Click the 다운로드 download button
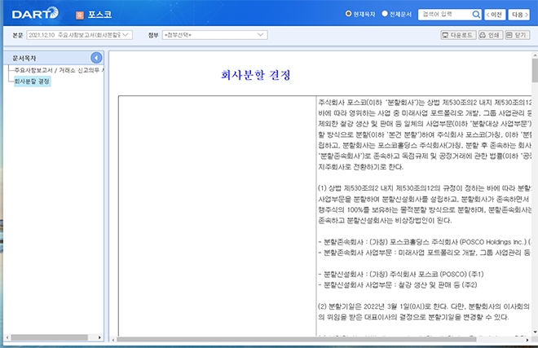 point(456,36)
